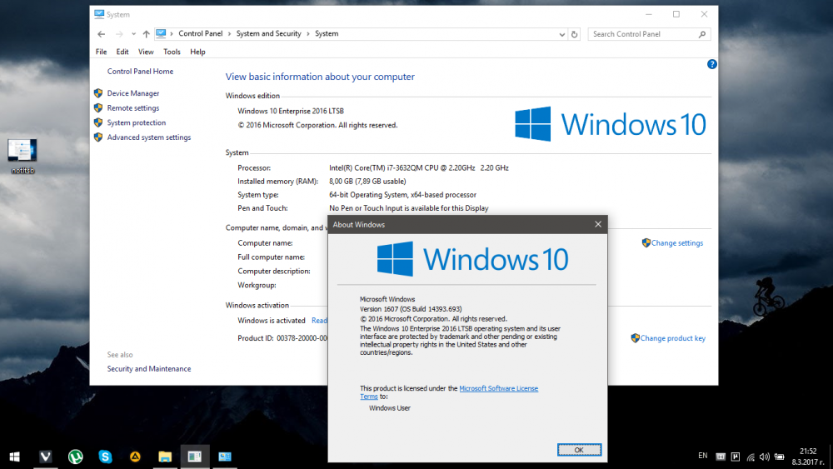
Task: Click the search magnifier icon
Action: (702, 34)
